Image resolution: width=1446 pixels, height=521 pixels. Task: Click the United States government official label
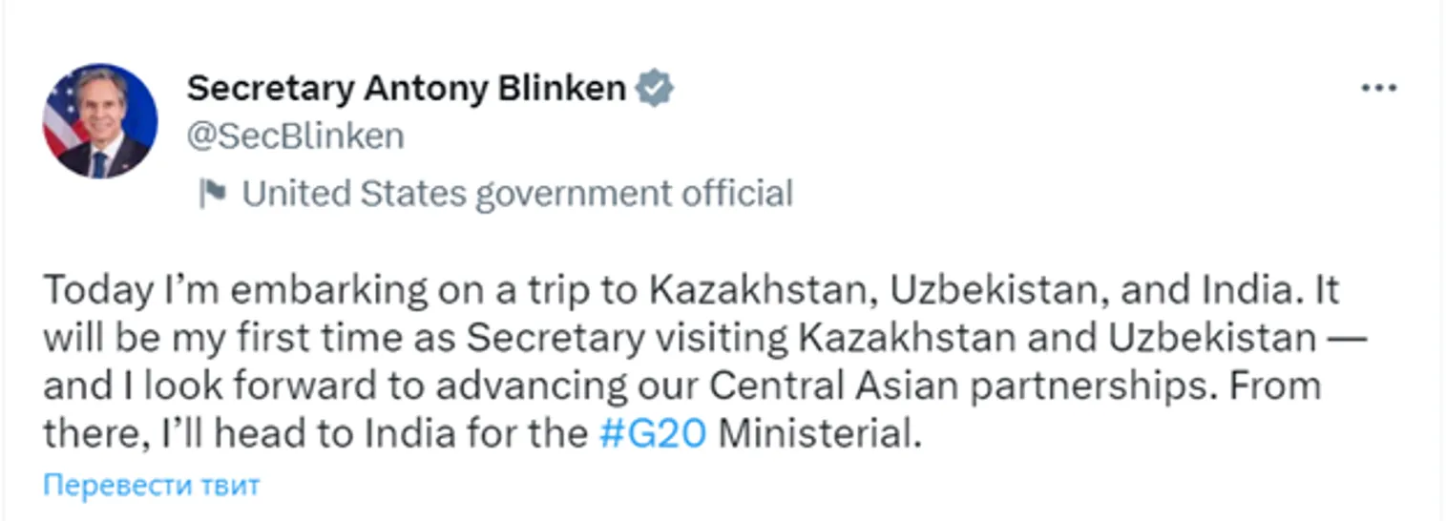pos(517,194)
